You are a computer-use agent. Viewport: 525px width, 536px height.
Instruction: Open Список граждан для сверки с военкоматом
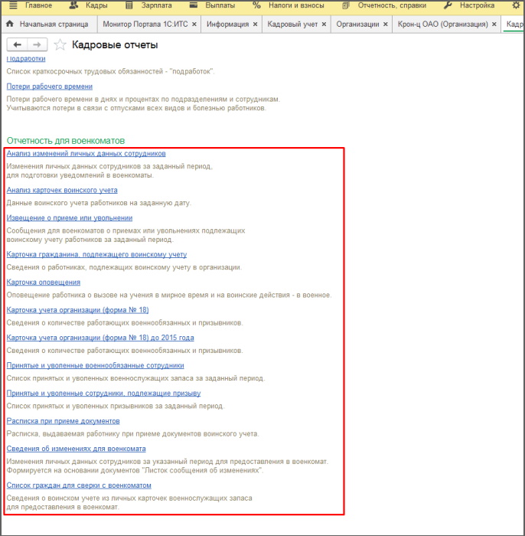79,485
